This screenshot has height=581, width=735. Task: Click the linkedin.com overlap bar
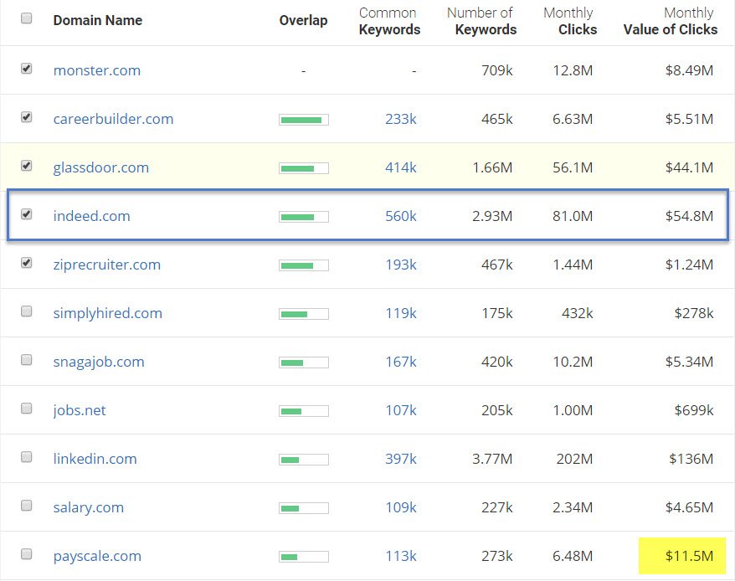pyautogui.click(x=304, y=460)
